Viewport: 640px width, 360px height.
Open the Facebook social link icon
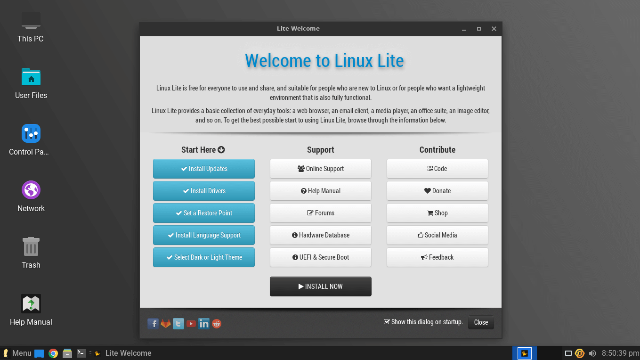(x=153, y=324)
